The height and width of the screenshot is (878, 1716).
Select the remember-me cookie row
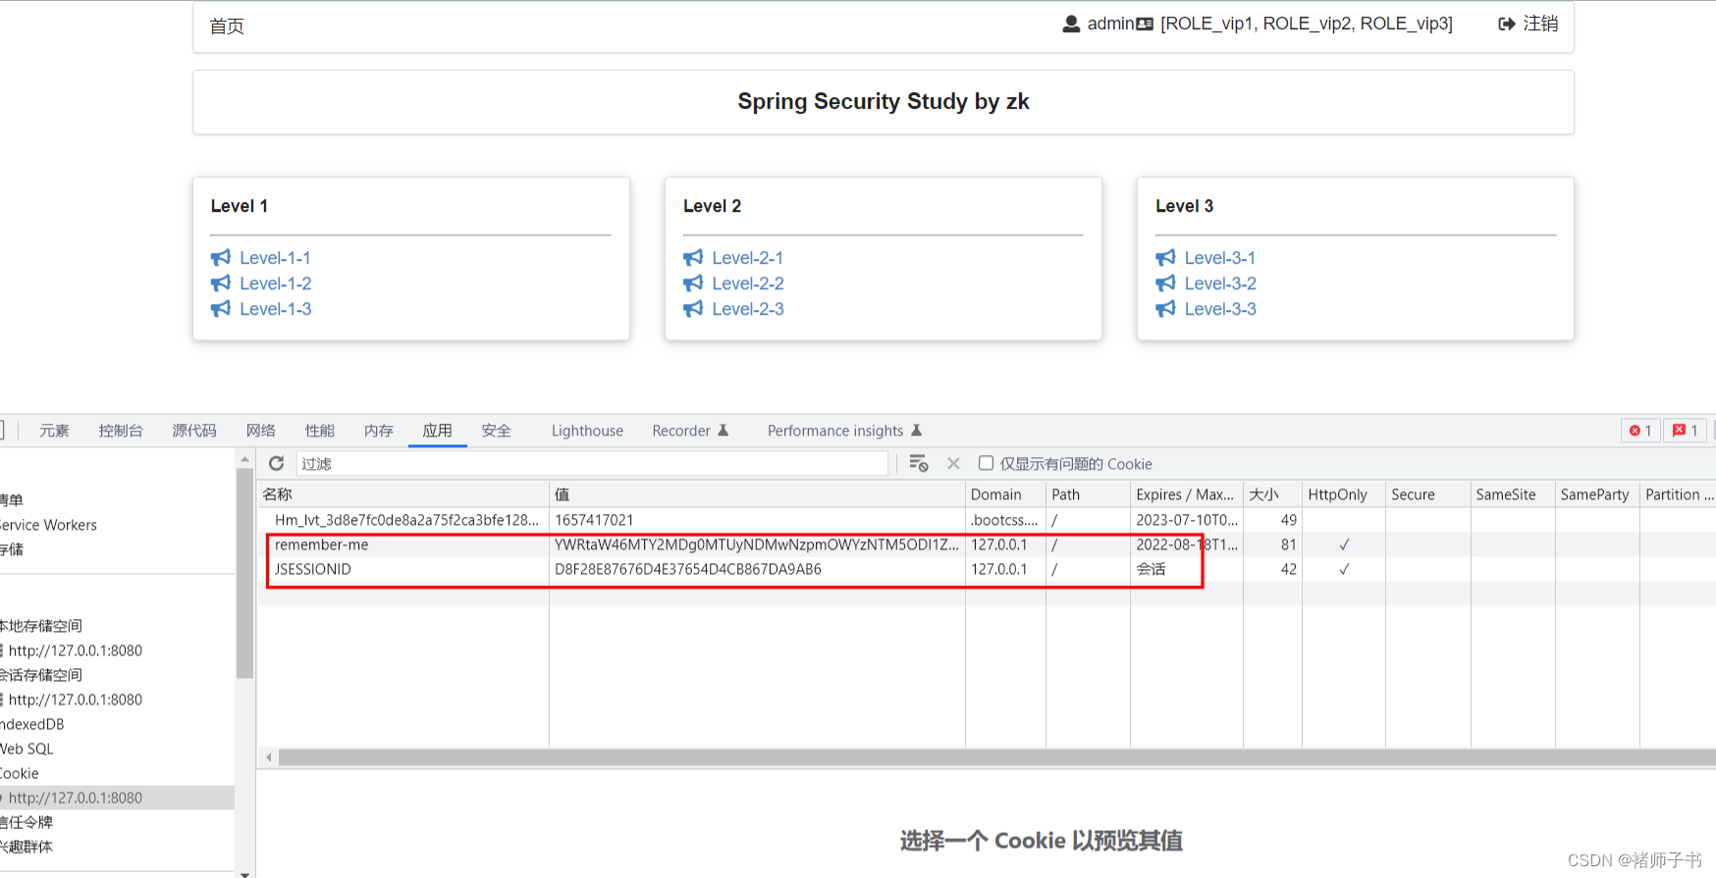pos(987,544)
